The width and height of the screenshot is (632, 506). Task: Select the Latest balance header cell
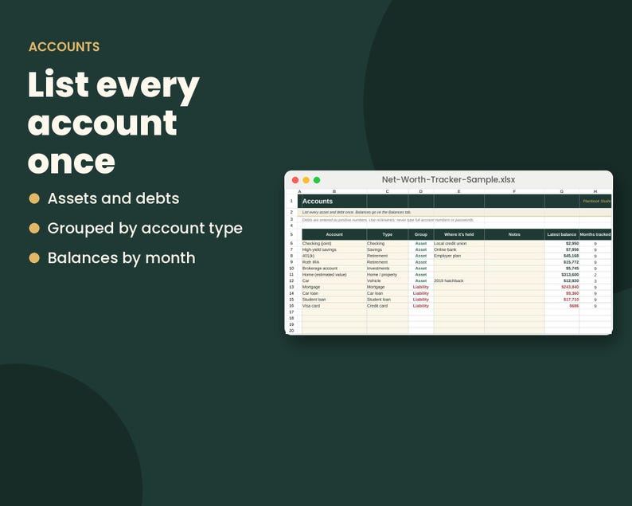[561, 234]
